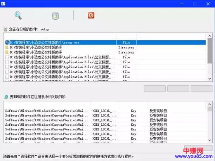Click the icon beside 您正在分析的软件 label
The height and width of the screenshot is (161, 215).
5,29
